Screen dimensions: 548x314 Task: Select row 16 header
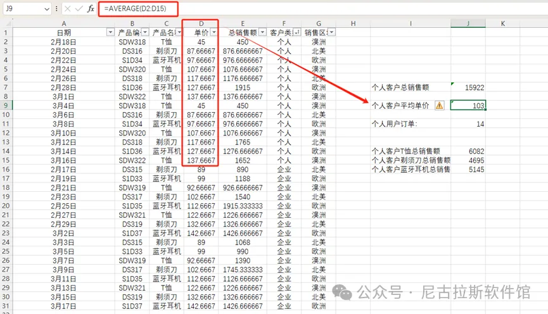point(6,170)
